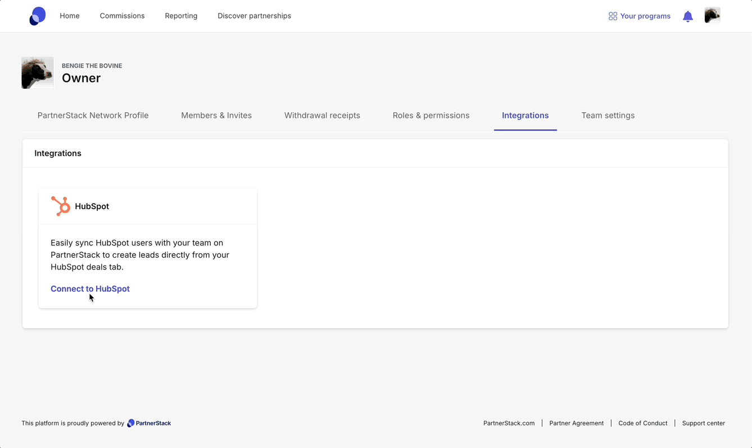Open Code of Conduct footer link

point(642,423)
